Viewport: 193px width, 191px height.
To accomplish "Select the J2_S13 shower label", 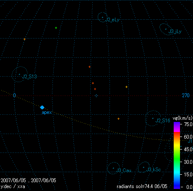I will coord(29,77).
